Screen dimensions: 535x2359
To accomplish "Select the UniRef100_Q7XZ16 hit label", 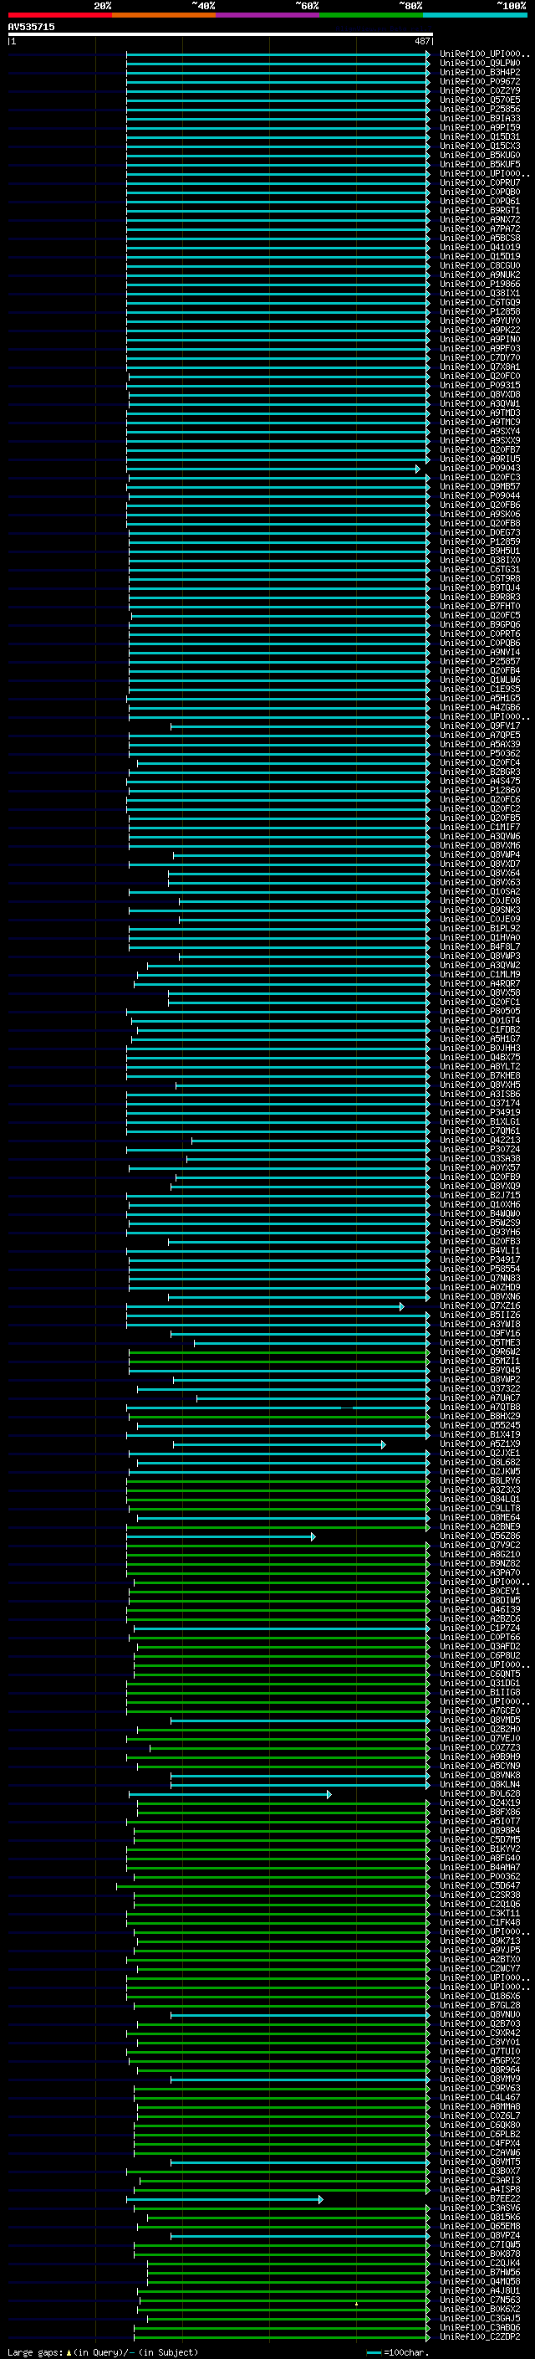I will coord(480,1306).
